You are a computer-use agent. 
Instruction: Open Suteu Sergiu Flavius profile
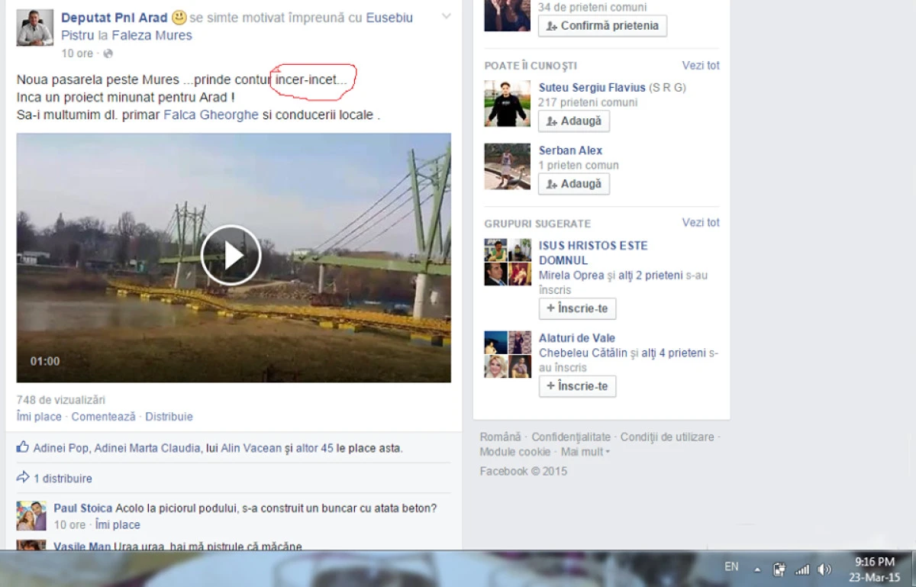[592, 88]
